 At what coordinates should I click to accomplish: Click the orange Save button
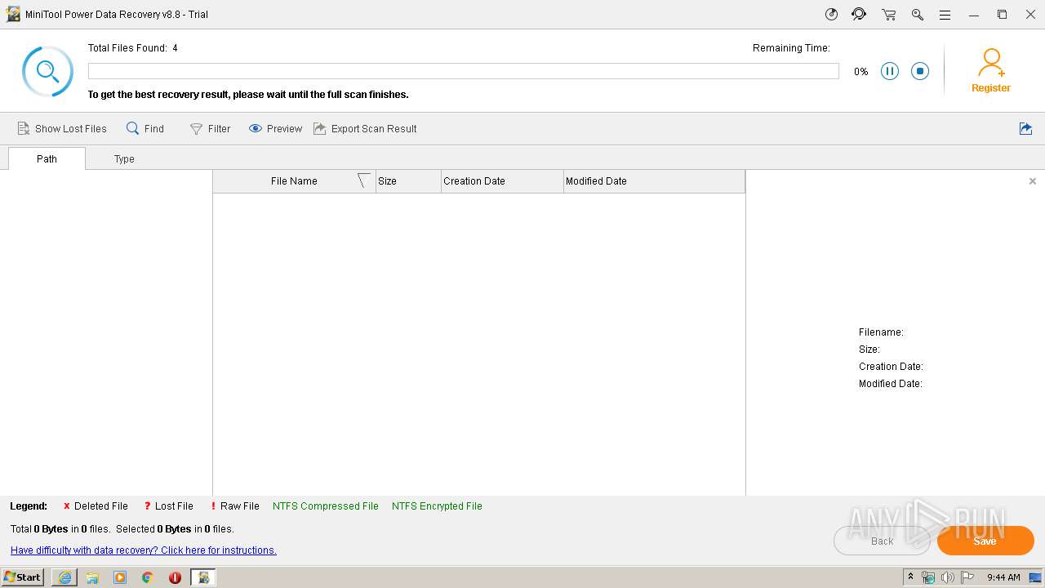pyautogui.click(x=985, y=541)
